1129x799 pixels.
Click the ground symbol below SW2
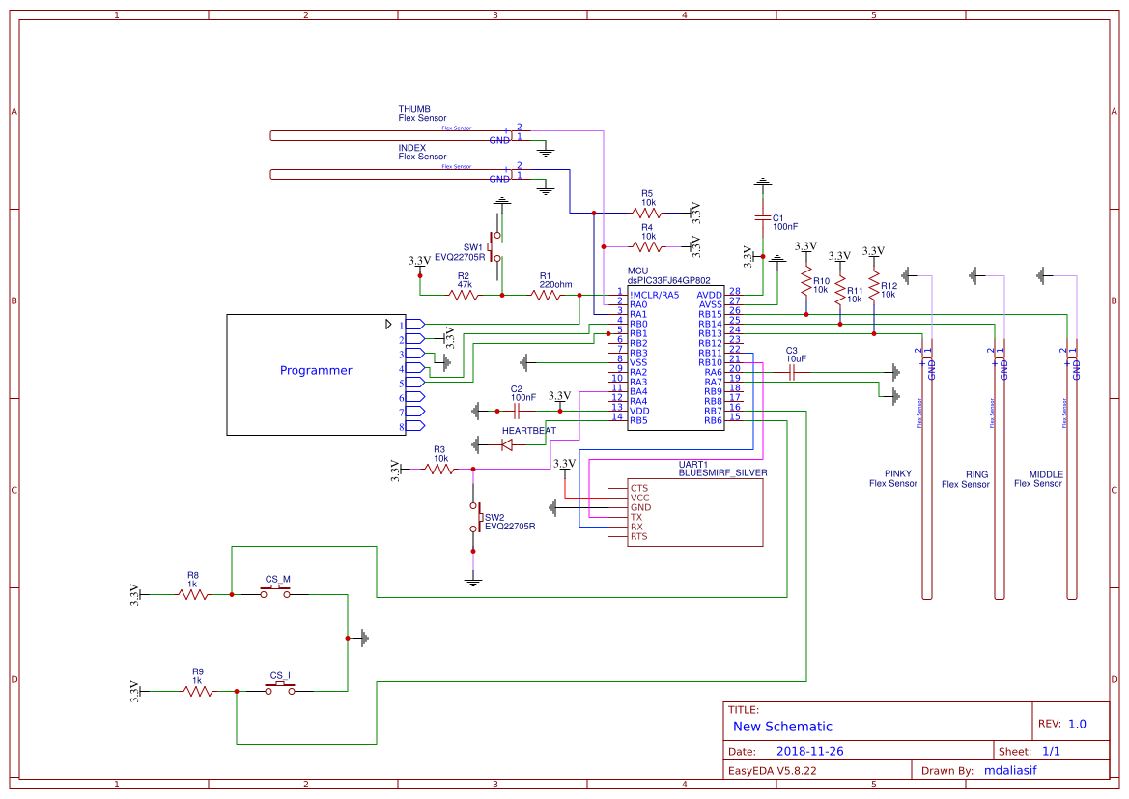[474, 580]
